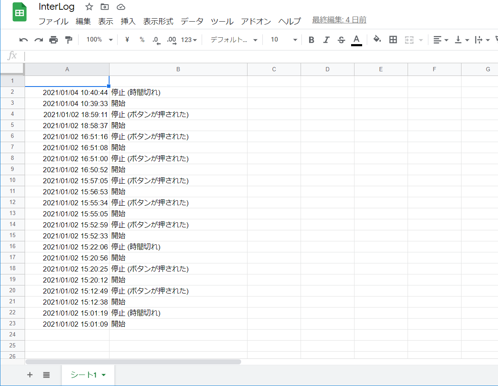The height and width of the screenshot is (386, 498).
Task: Click the undo arrow icon
Action: [x=24, y=40]
